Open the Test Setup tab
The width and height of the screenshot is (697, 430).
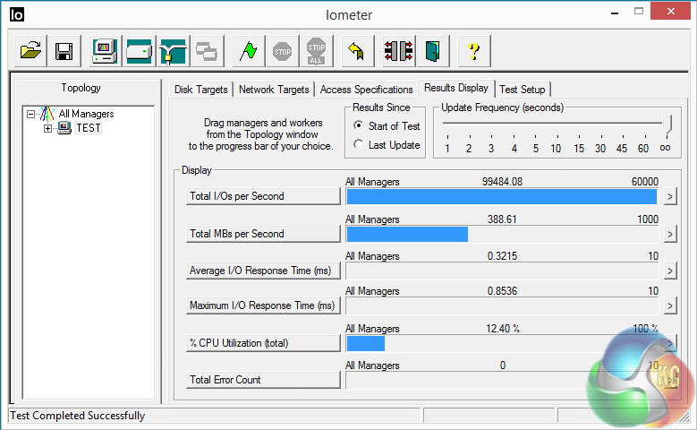(523, 90)
